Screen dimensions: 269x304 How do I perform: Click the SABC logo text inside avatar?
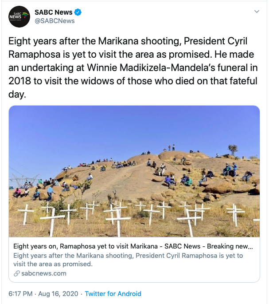pyautogui.click(x=16, y=16)
